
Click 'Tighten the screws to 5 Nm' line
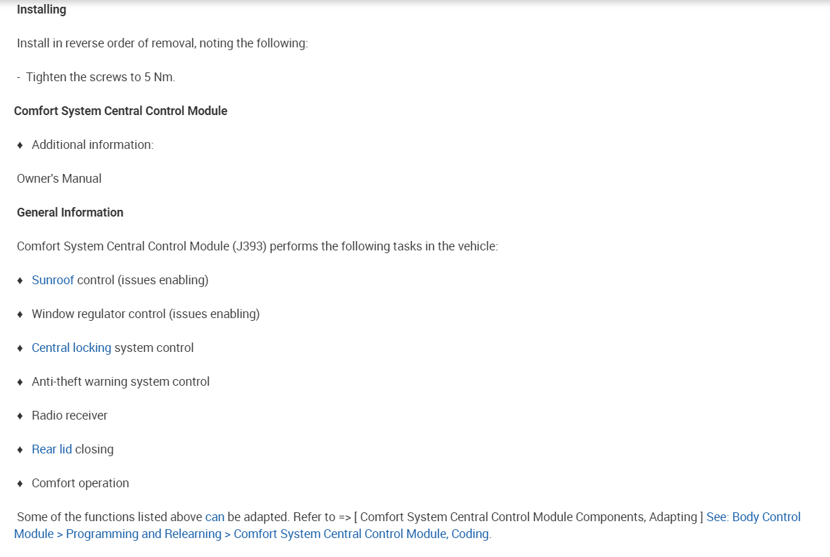click(x=100, y=77)
